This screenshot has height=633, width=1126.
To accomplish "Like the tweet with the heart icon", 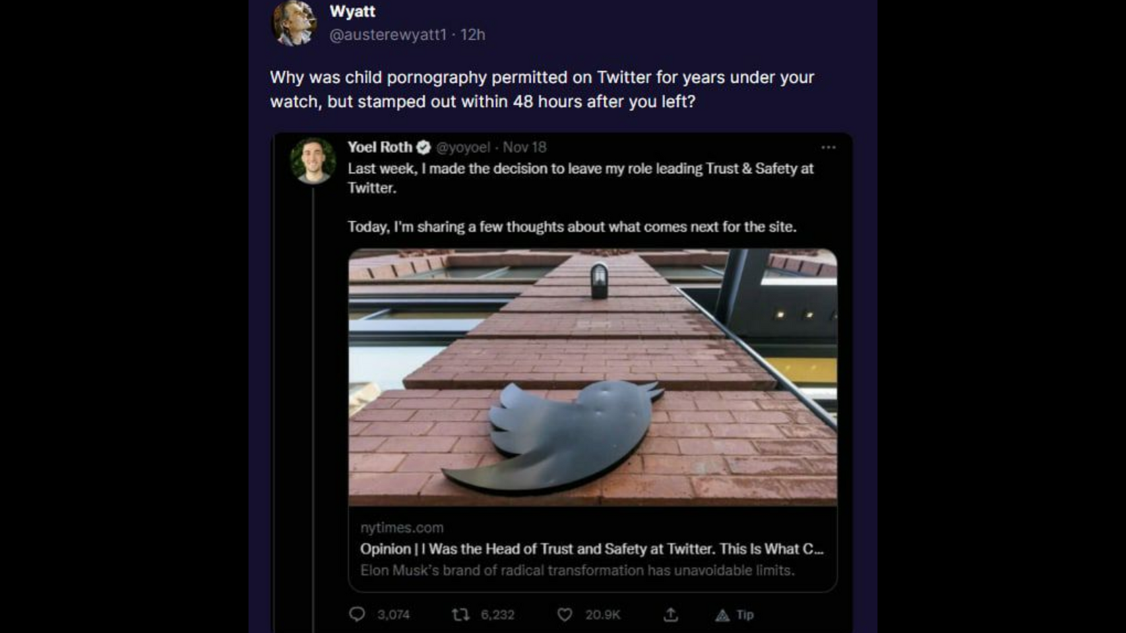I will 565,615.
